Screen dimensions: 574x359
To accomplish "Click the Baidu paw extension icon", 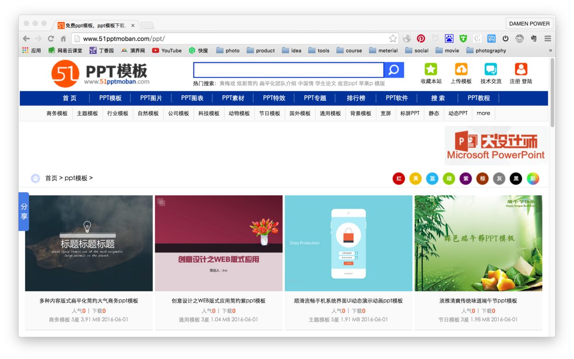I will (449, 39).
